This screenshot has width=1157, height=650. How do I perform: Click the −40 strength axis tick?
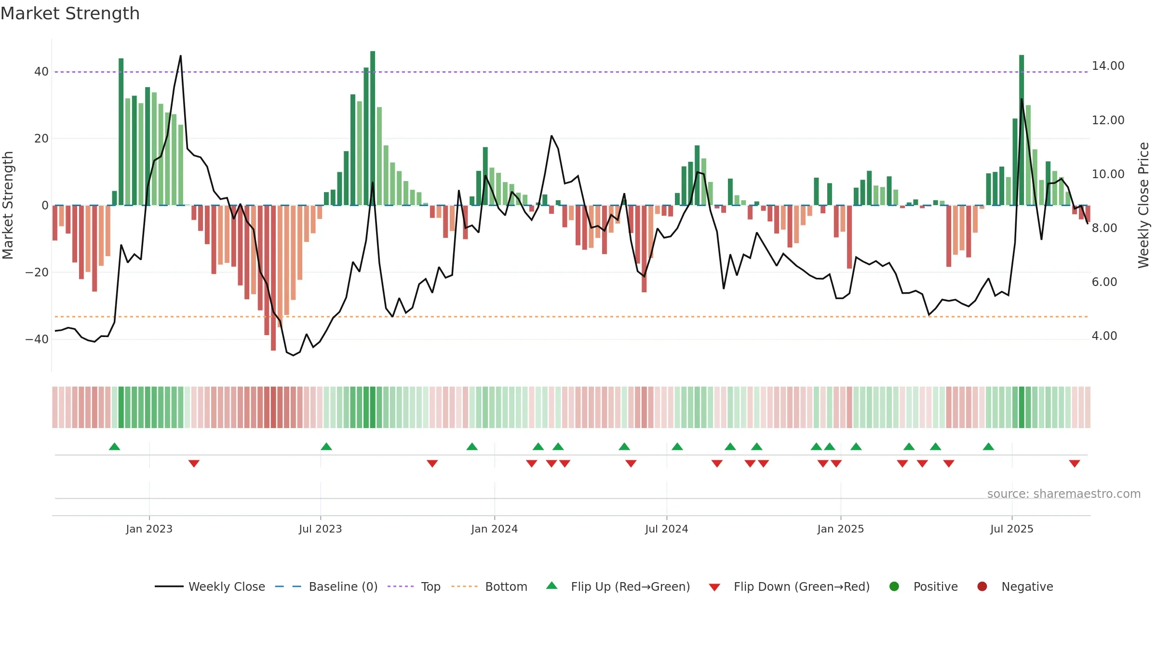click(x=37, y=339)
